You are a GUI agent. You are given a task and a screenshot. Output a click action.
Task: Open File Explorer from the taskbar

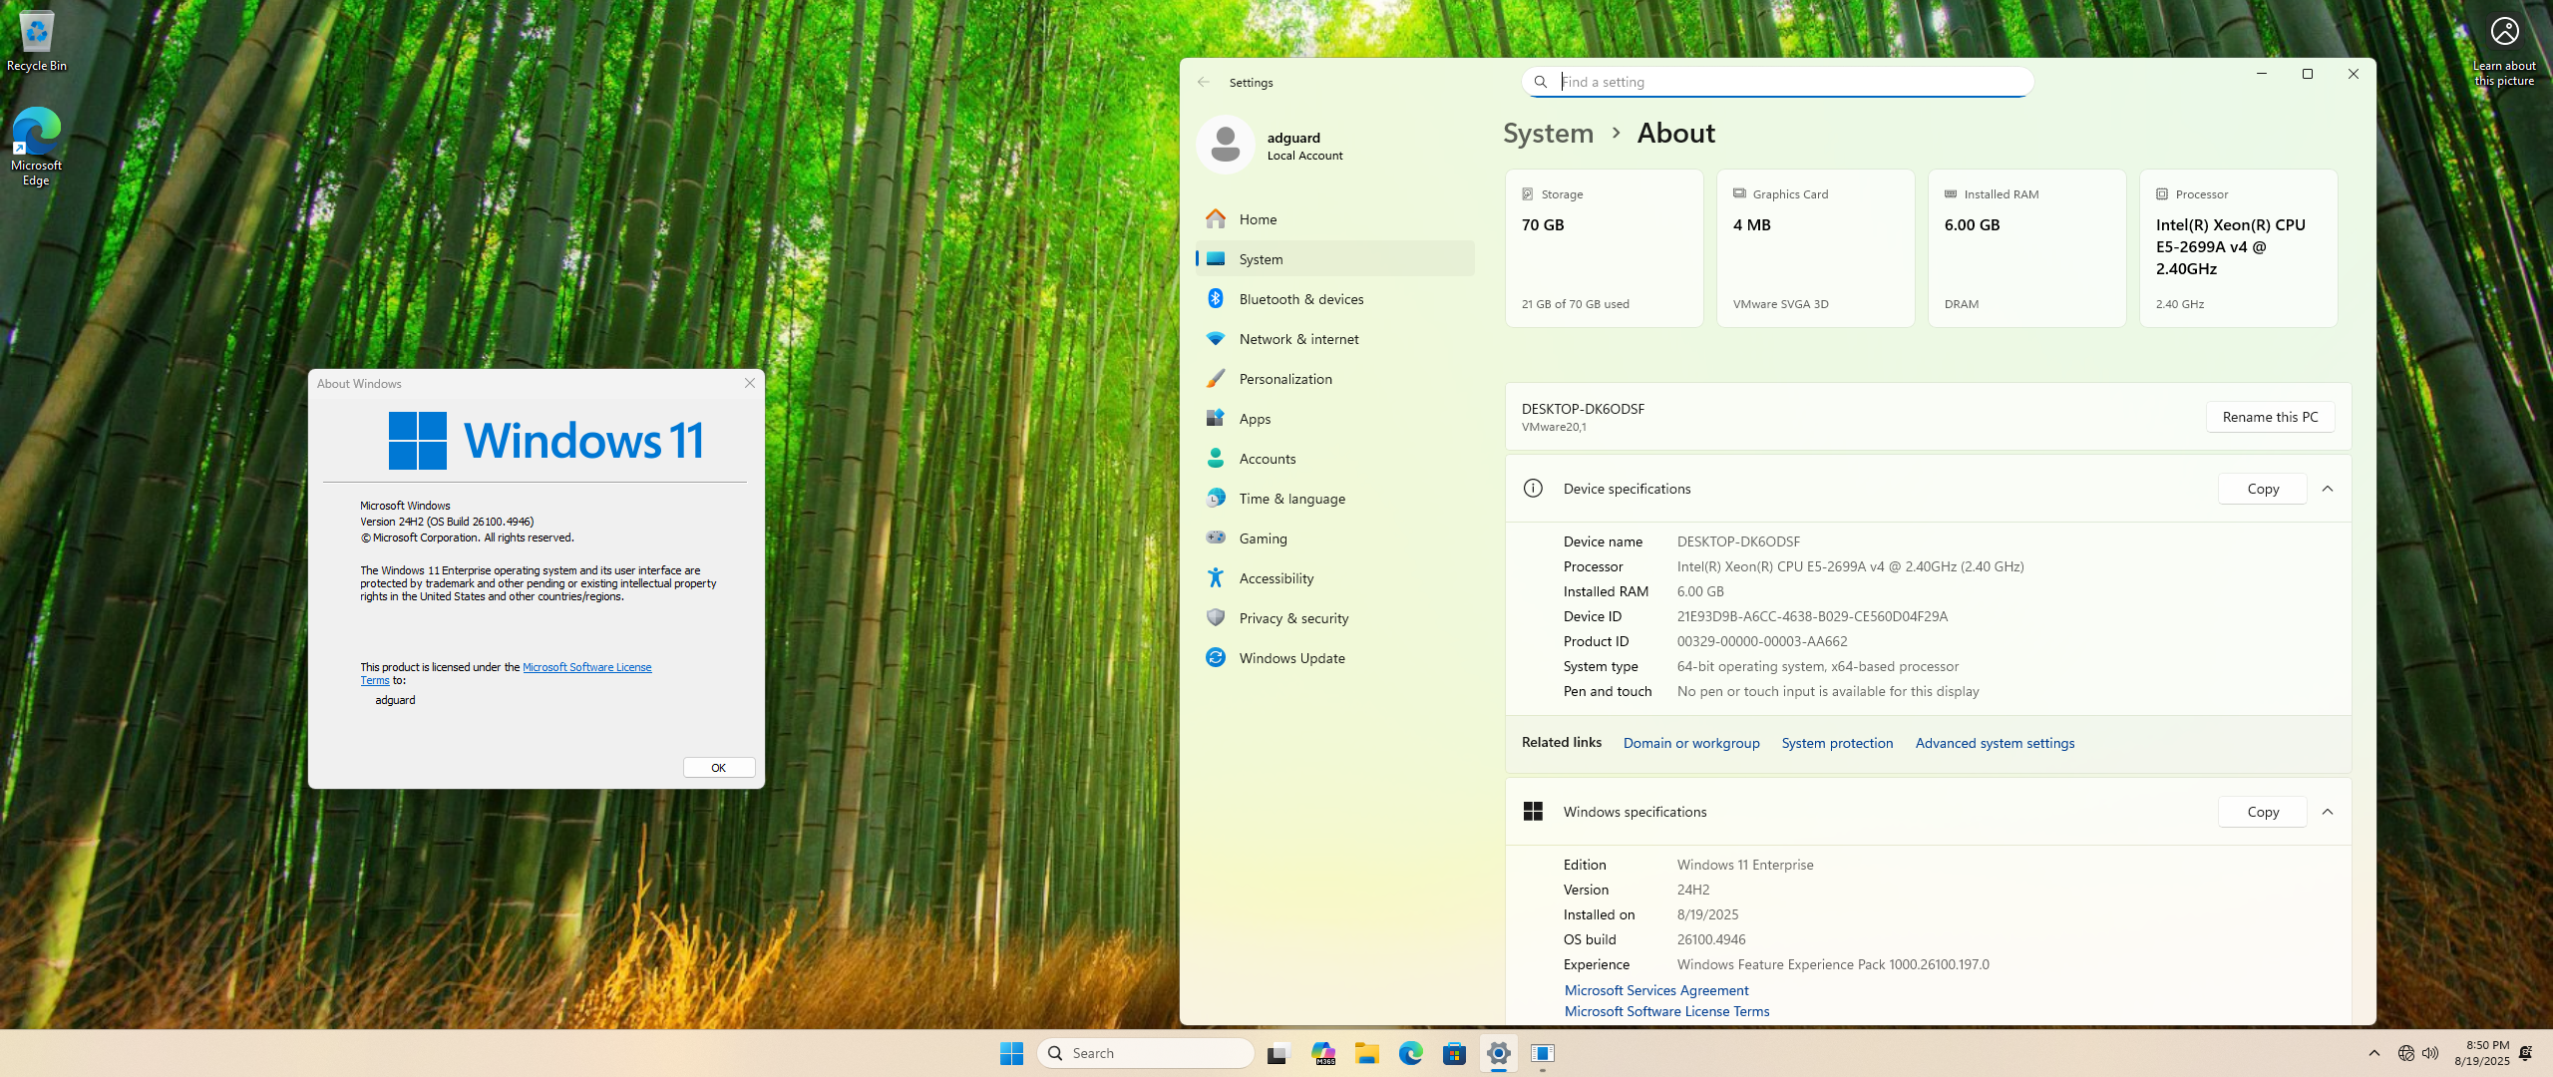click(x=1367, y=1053)
